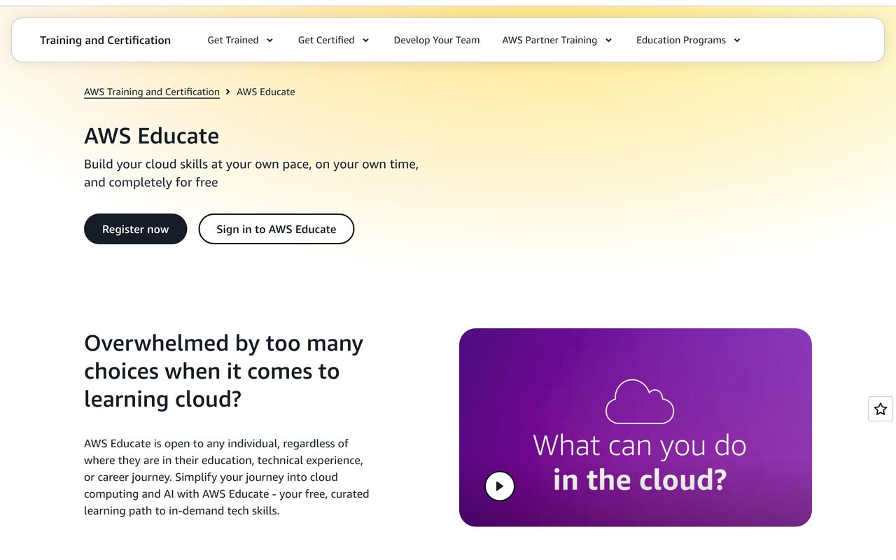Click the AWS Educate page heading
The width and height of the screenshot is (896, 560).
pos(152,136)
